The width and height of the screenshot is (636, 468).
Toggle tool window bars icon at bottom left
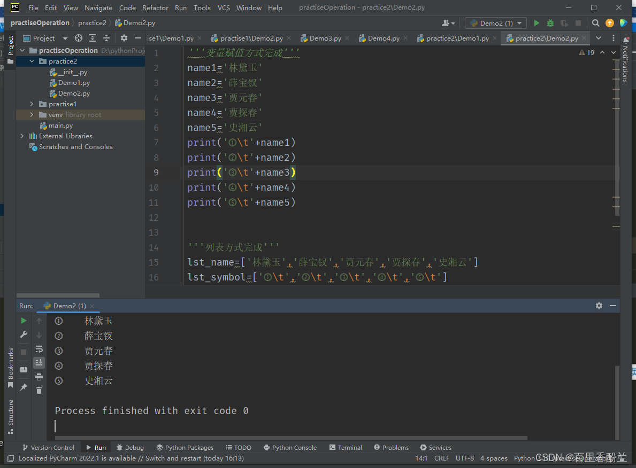pyautogui.click(x=11, y=458)
